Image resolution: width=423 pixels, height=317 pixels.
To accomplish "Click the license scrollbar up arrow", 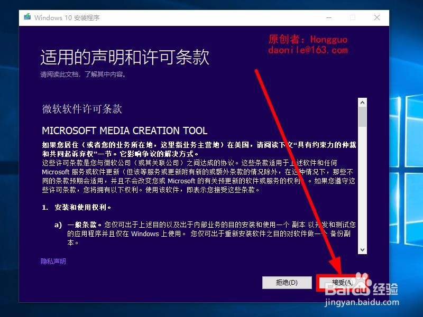I will [362, 102].
